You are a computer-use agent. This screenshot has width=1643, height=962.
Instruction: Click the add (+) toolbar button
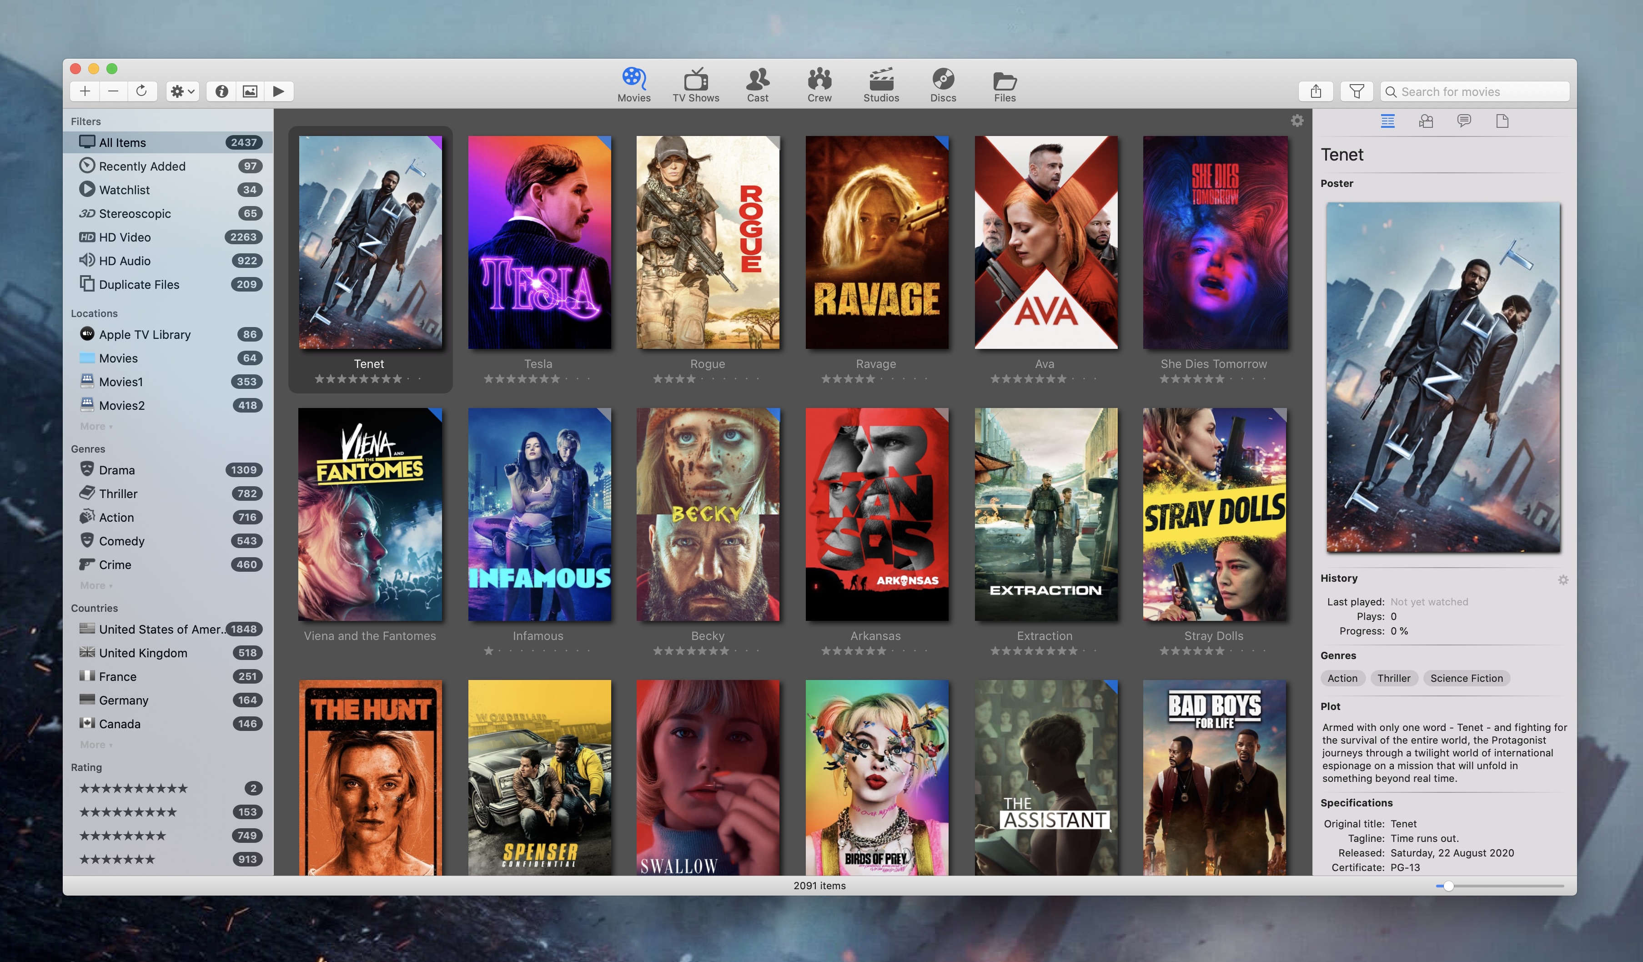pyautogui.click(x=85, y=91)
